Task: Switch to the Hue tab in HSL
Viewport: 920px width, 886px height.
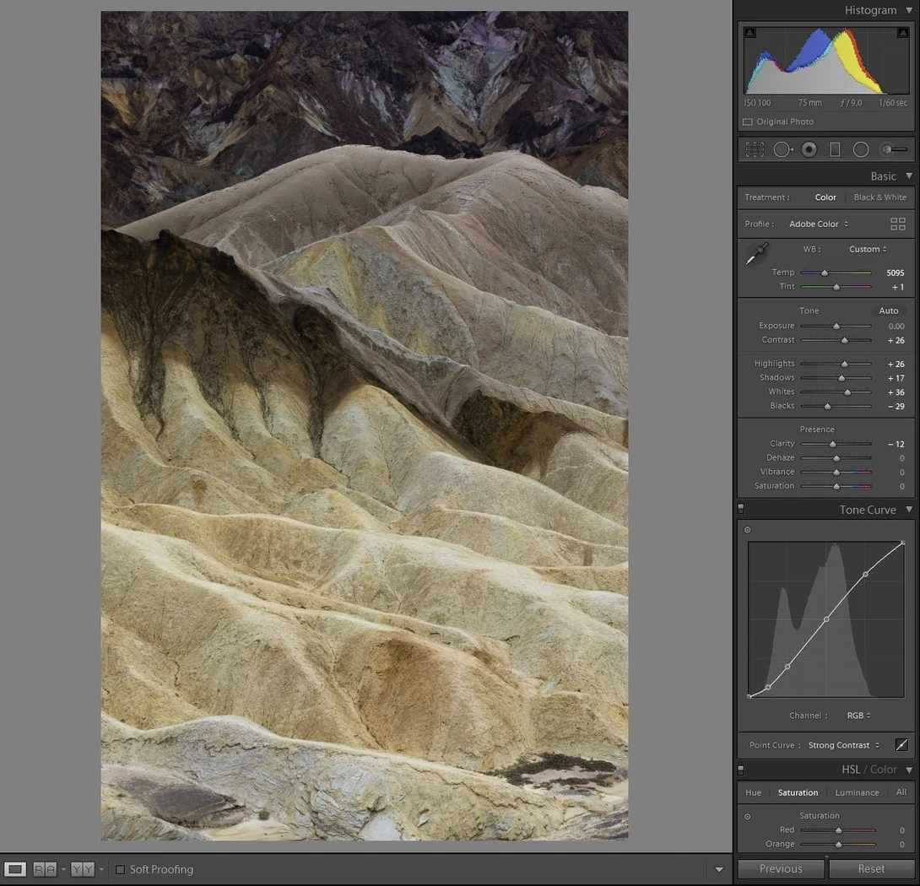Action: [x=753, y=792]
